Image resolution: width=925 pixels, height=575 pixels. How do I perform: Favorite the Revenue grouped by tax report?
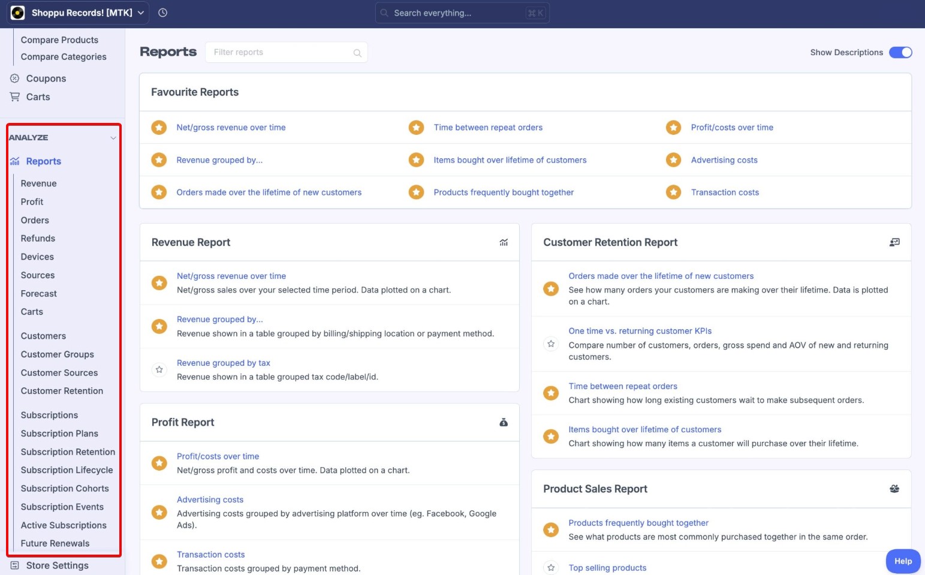click(159, 369)
